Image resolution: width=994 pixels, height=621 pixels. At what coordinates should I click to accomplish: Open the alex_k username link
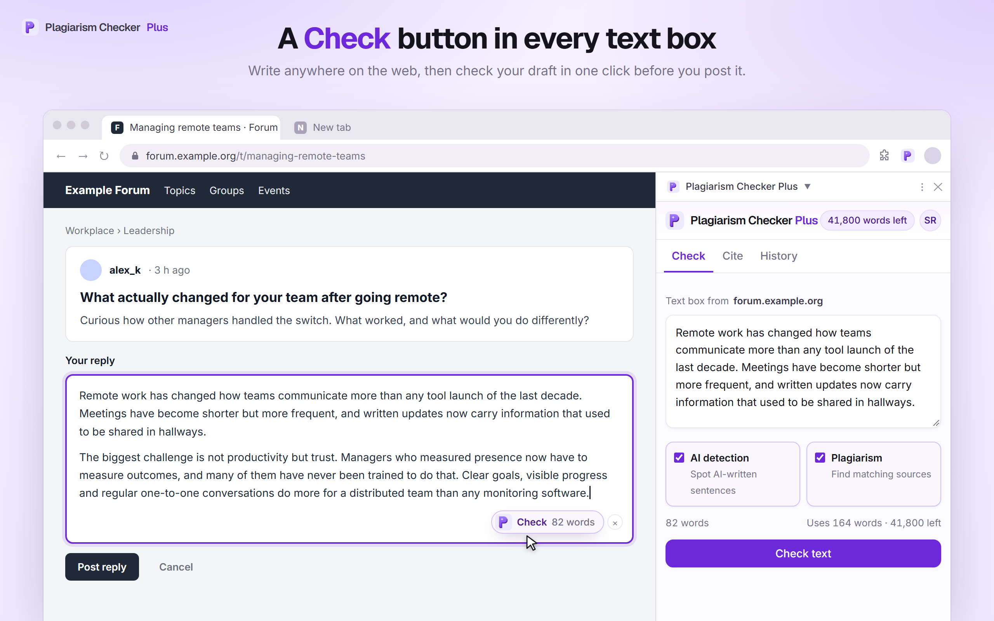(125, 270)
